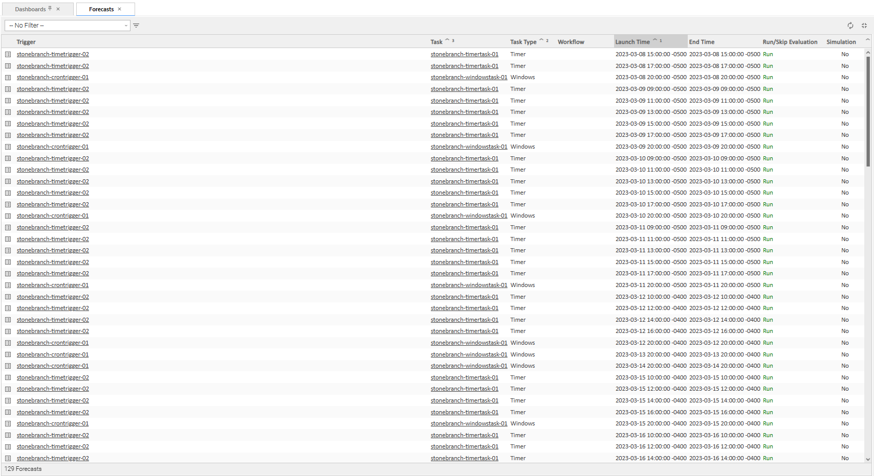The image size is (874, 476).
Task: Open the first stonebranch-timertask-01 task link
Action: 464,54
